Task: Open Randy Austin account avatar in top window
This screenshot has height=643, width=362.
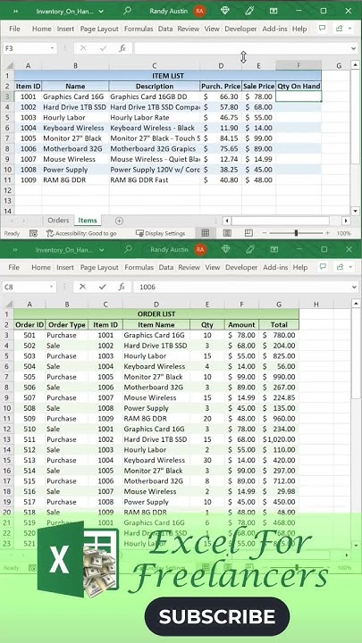Action: 200,11
